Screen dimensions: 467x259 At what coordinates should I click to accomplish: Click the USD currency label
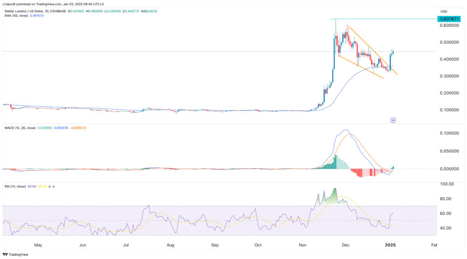pyautogui.click(x=444, y=11)
